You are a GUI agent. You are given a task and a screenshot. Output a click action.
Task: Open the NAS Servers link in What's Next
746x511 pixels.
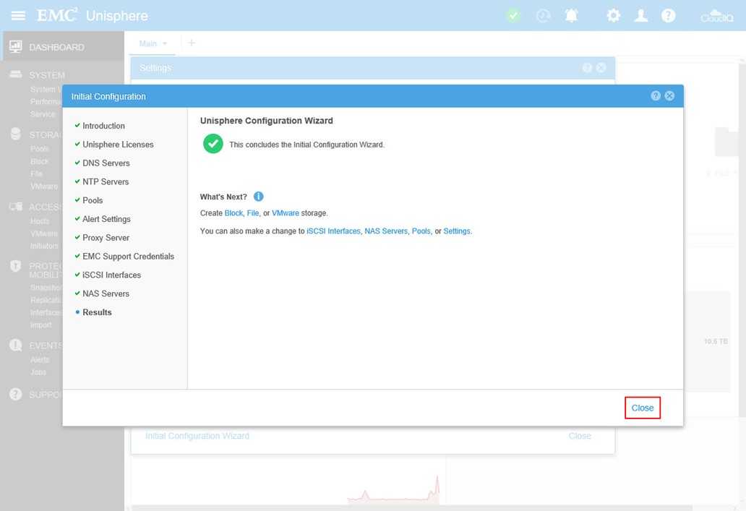(386, 231)
